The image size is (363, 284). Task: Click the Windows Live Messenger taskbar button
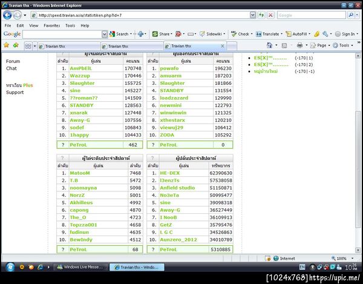click(80, 267)
